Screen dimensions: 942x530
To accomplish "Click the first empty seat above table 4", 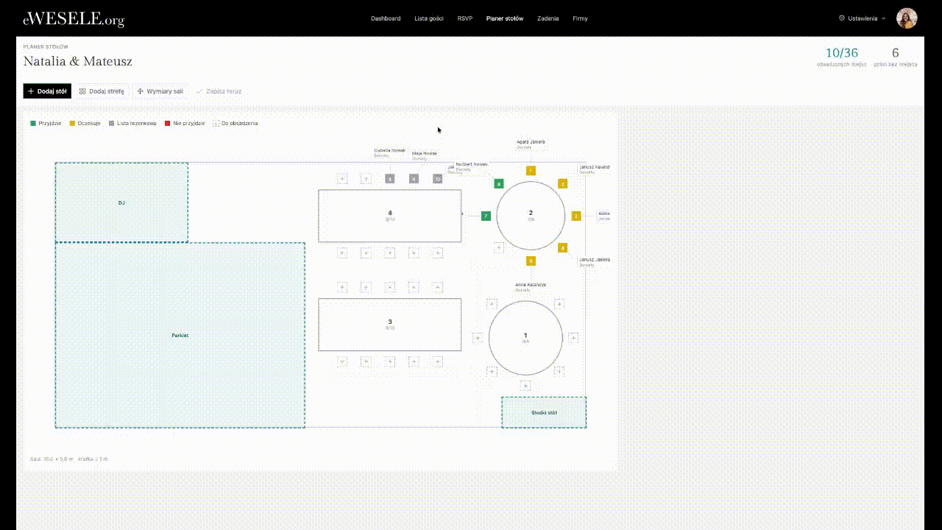I will pos(342,178).
